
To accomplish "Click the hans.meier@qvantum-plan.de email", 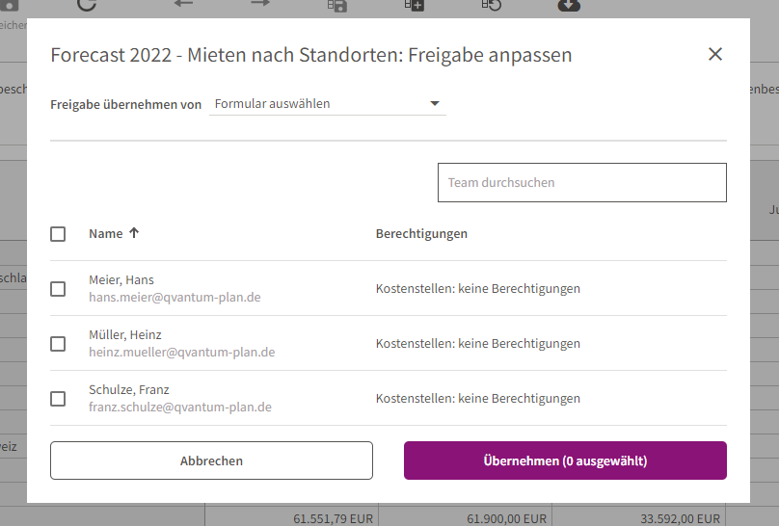I will point(175,298).
